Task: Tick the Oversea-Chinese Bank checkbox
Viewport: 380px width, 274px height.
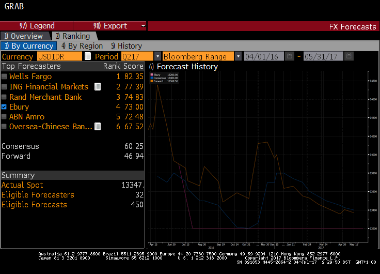Action: pos(4,127)
